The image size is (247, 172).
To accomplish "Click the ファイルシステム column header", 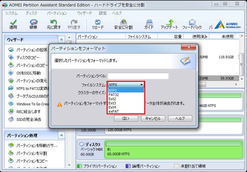I will coord(141,36).
